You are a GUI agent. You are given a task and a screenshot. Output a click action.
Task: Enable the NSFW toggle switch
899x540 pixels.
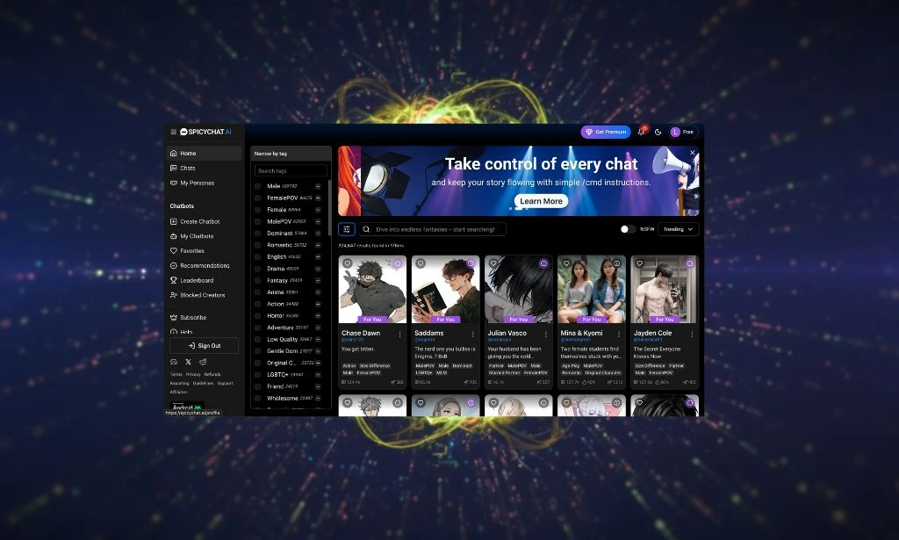pyautogui.click(x=628, y=229)
